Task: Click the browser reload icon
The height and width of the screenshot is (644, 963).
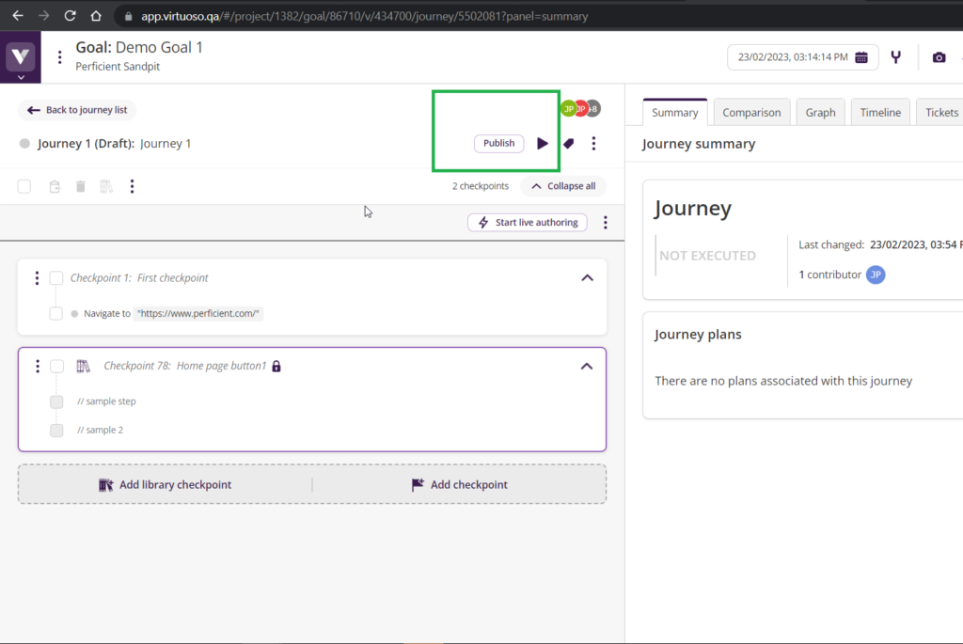Action: [70, 16]
